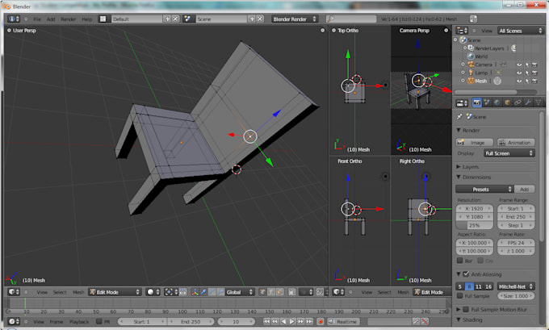Open the World properties tab icon
The height and width of the screenshot is (330, 549).
click(497, 102)
